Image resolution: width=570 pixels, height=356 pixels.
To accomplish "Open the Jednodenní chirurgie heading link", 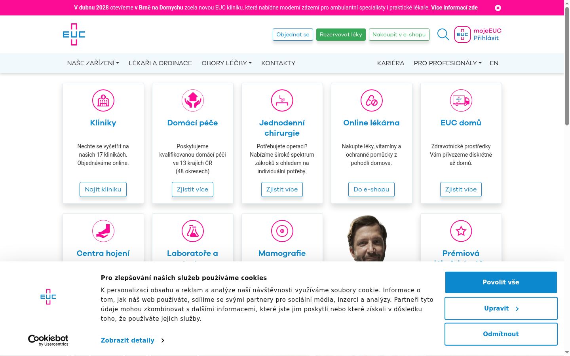I will (282, 128).
